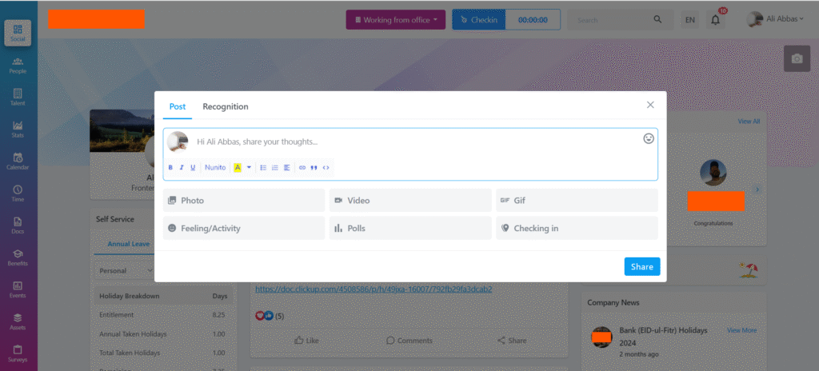
Task: Click the camera icon on cover photo
Action: point(797,59)
